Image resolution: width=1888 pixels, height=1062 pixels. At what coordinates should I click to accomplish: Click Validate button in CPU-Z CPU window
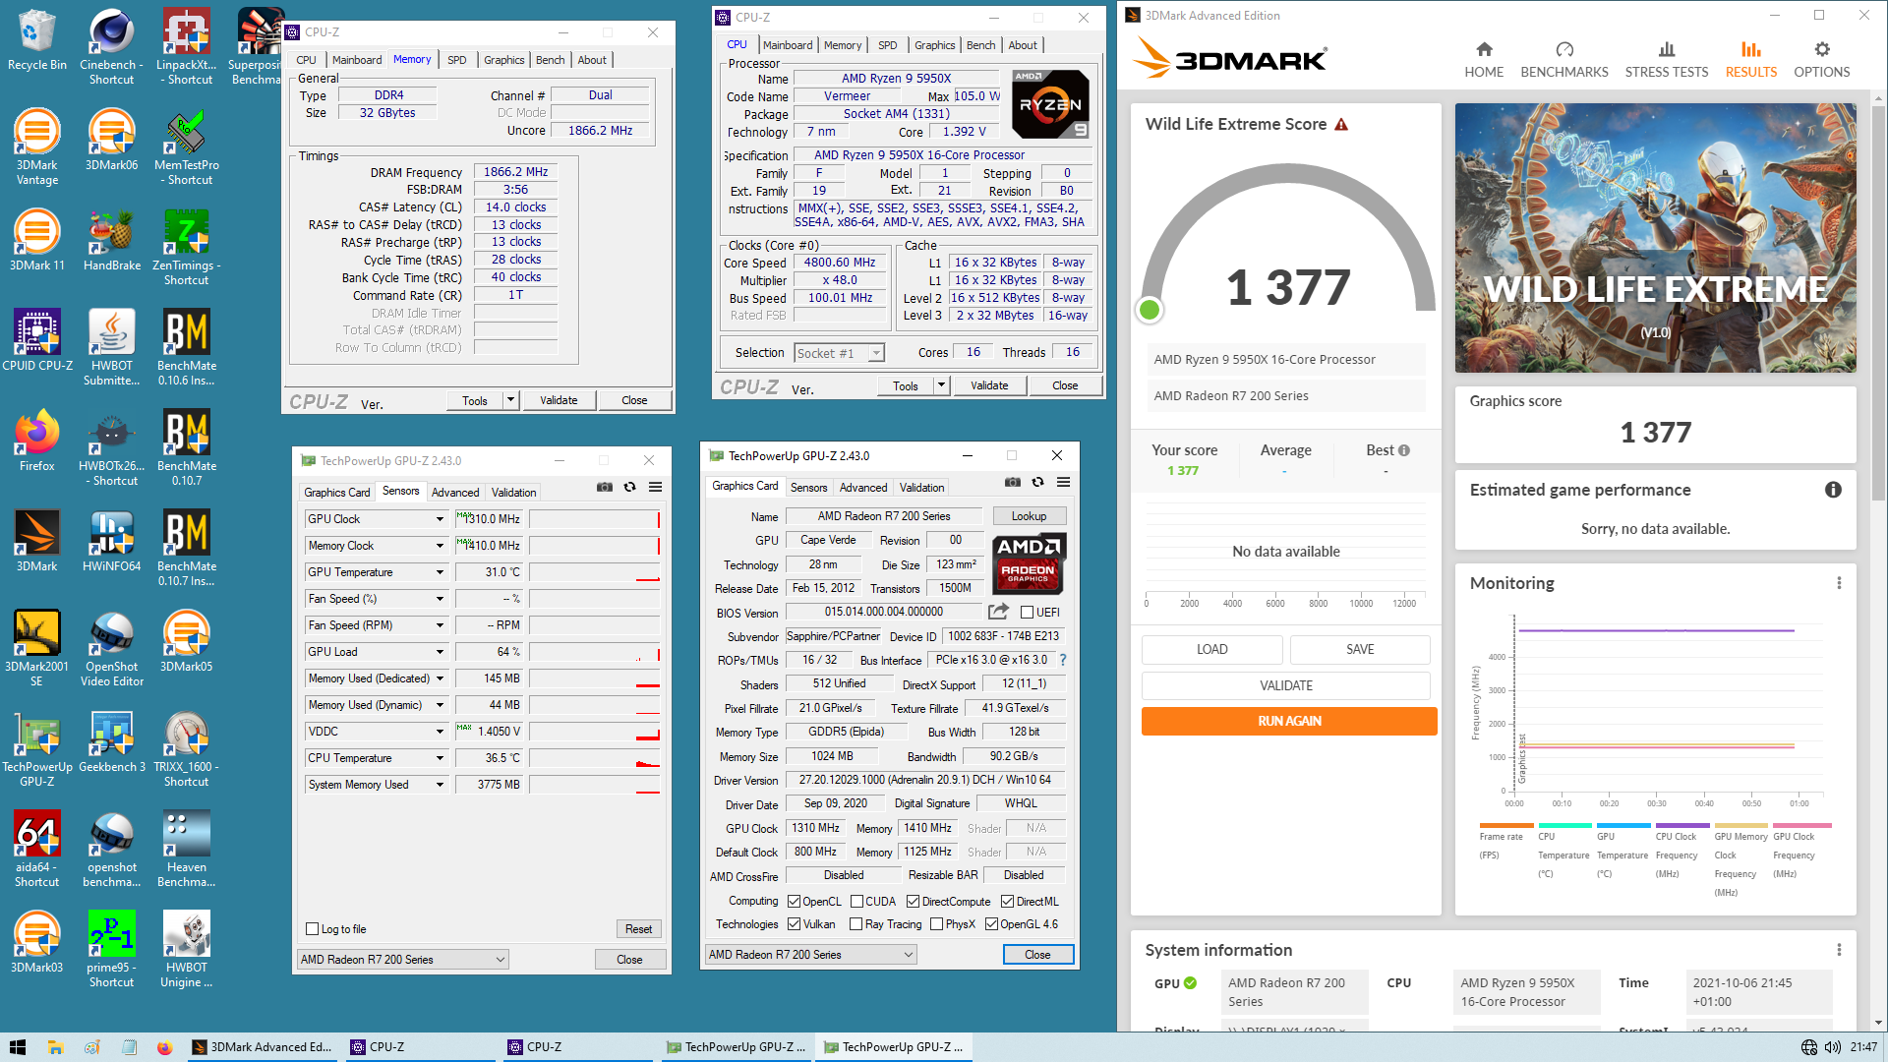[989, 385]
